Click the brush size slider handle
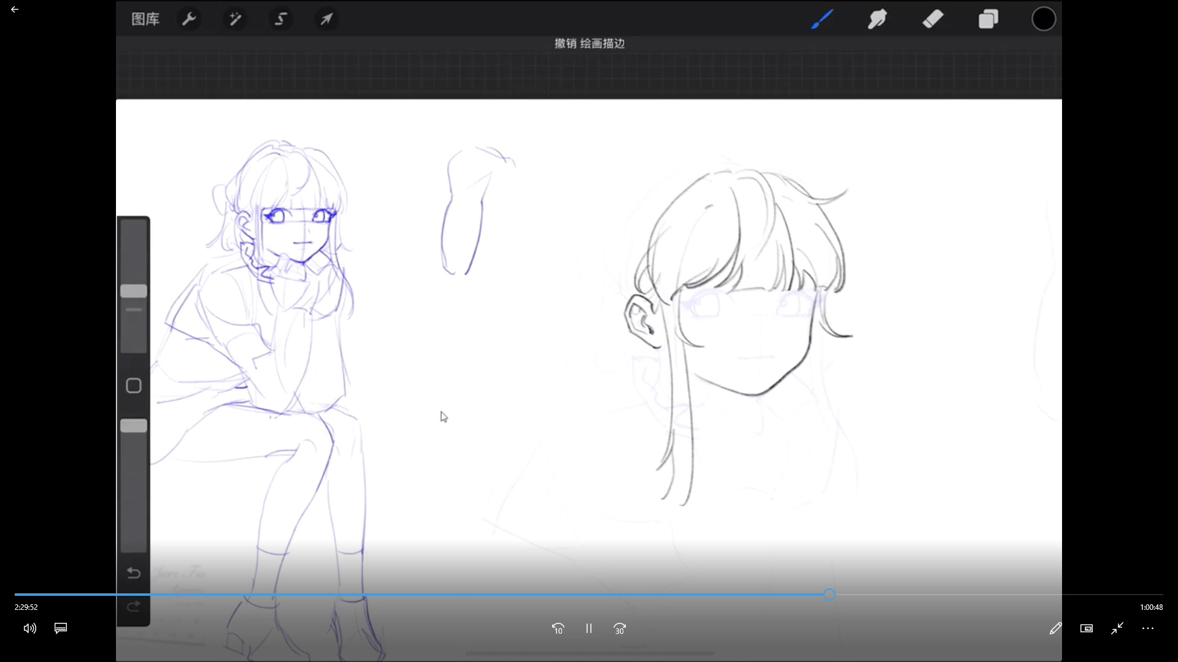The height and width of the screenshot is (662, 1178). (134, 291)
